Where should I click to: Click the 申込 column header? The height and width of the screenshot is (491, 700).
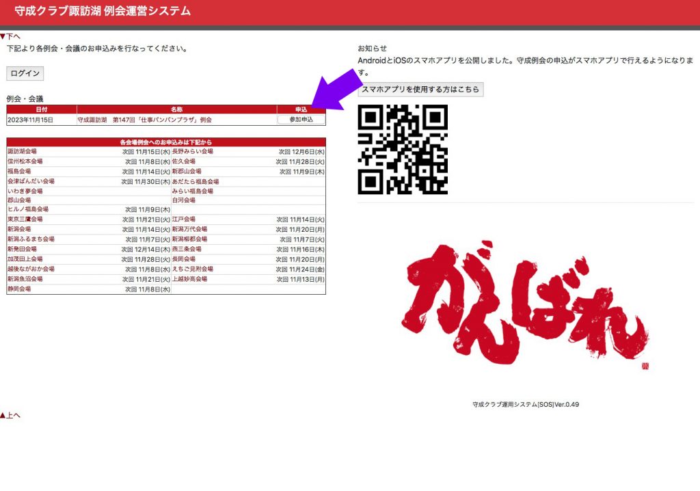tap(301, 109)
